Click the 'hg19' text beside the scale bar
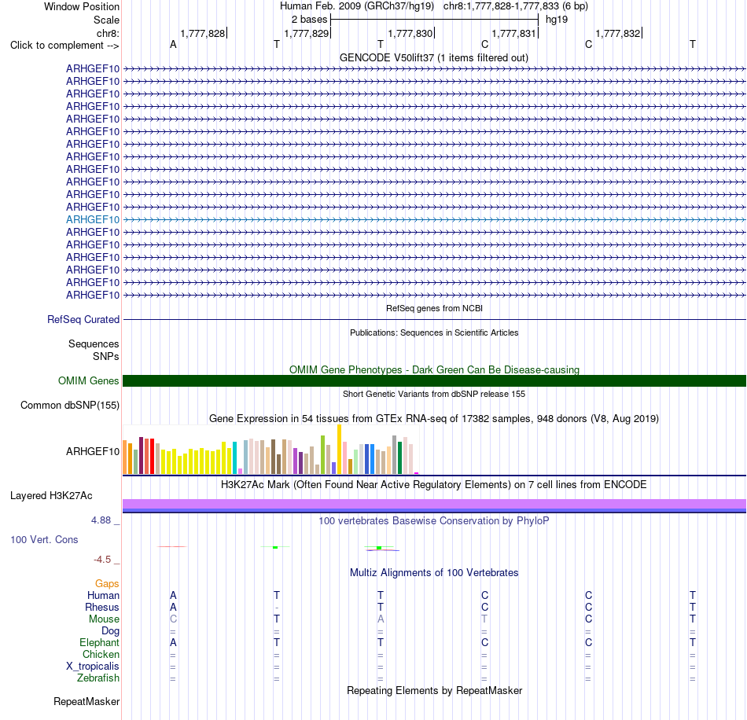This screenshot has width=747, height=720. (557, 20)
